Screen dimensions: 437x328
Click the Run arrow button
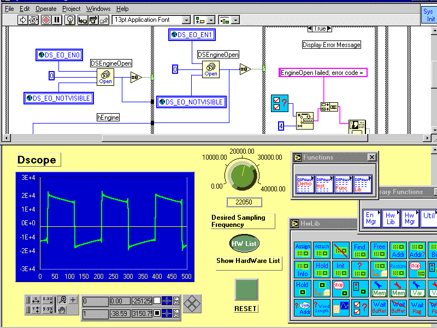pos(23,20)
